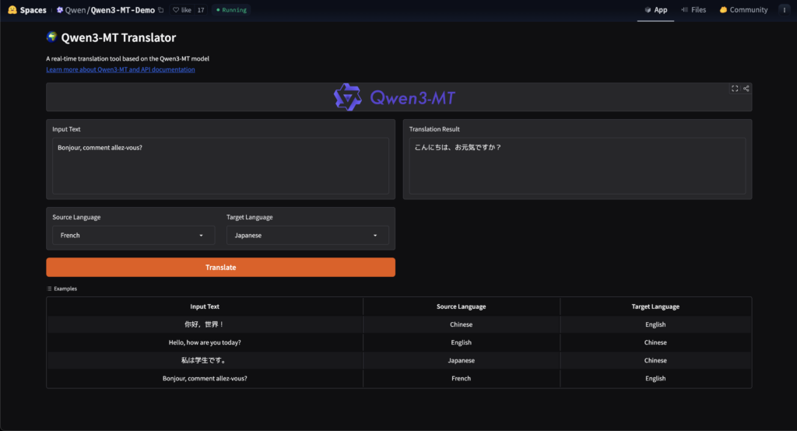This screenshot has width=797, height=431.
Task: Open Learn more about Qwen3-MT documentation link
Action: point(121,70)
